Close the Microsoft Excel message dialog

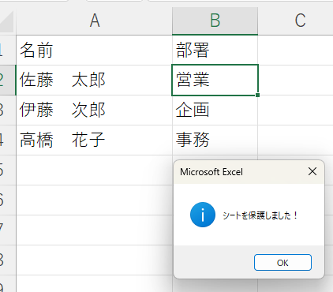point(312,171)
